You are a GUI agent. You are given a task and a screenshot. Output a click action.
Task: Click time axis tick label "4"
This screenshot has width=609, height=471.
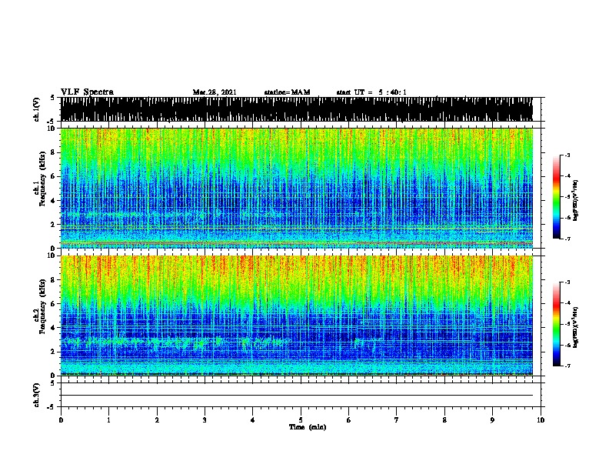[252, 420]
